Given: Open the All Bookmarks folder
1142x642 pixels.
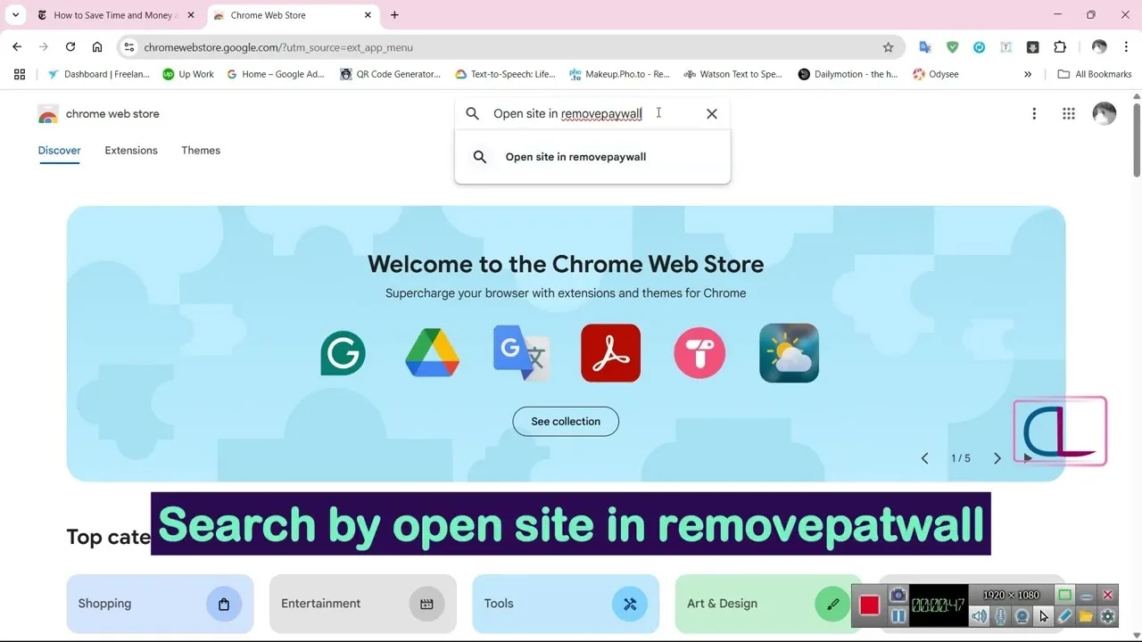Looking at the screenshot, I should (1095, 74).
